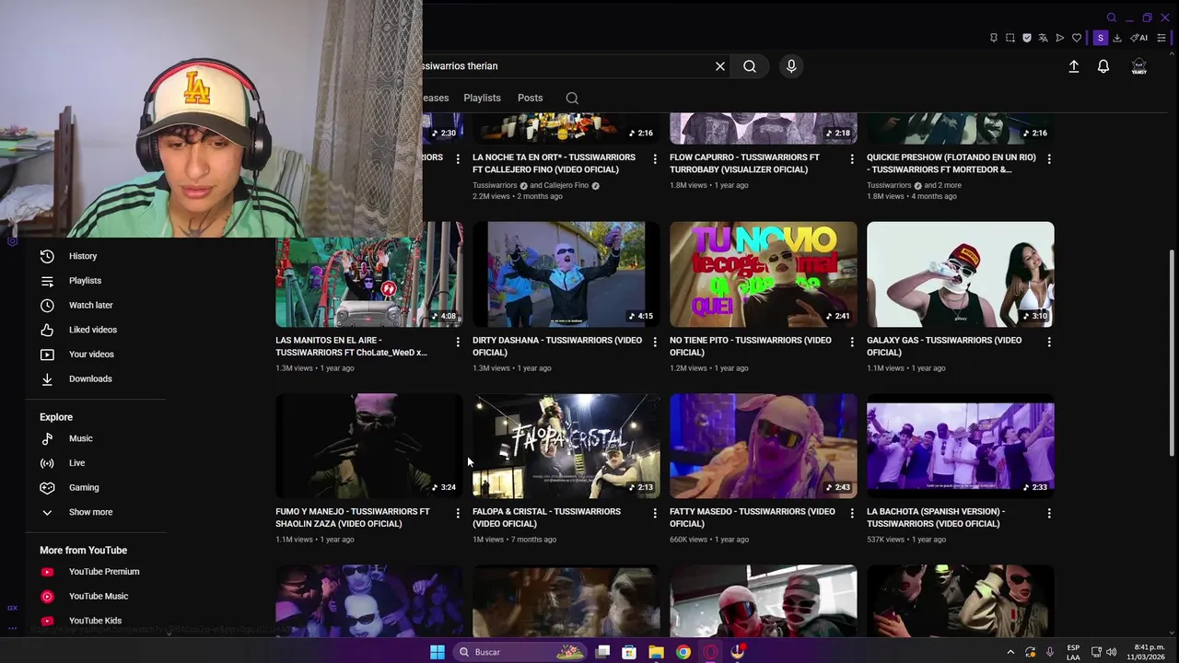The image size is (1179, 663).
Task: Open the upload/create icon in YouTube header
Action: click(1074, 66)
